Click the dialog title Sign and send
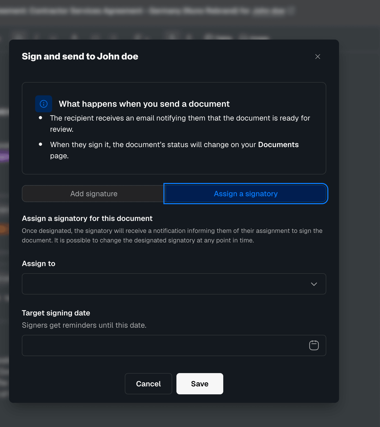380x427 pixels. point(80,56)
